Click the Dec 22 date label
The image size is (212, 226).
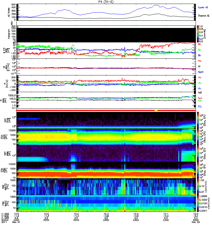pos(196,222)
